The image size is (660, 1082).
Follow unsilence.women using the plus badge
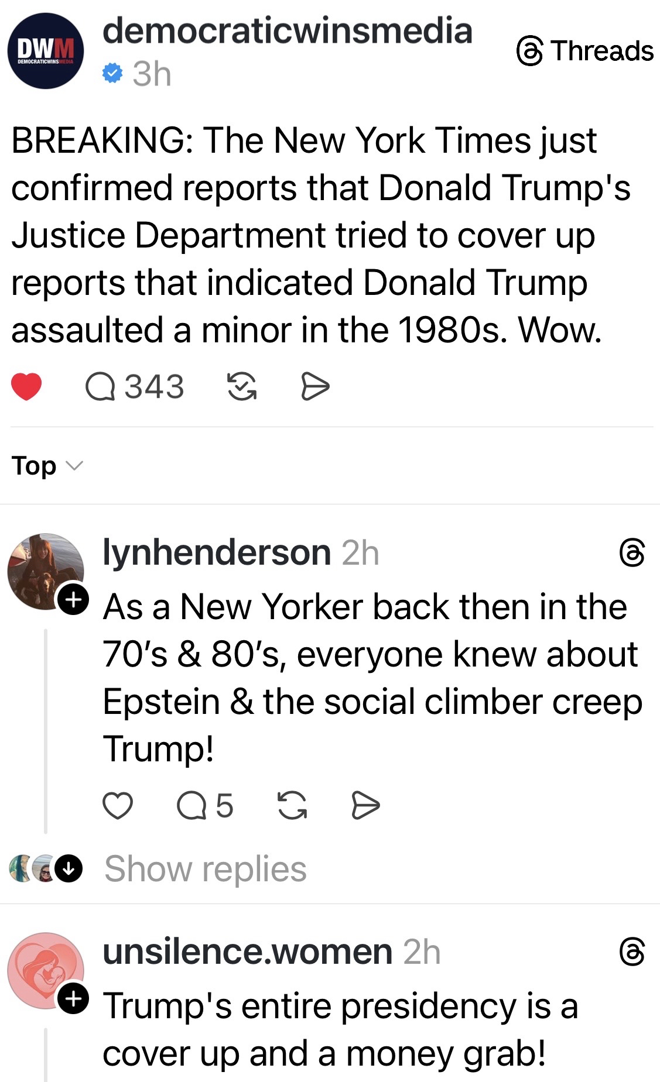point(73,999)
